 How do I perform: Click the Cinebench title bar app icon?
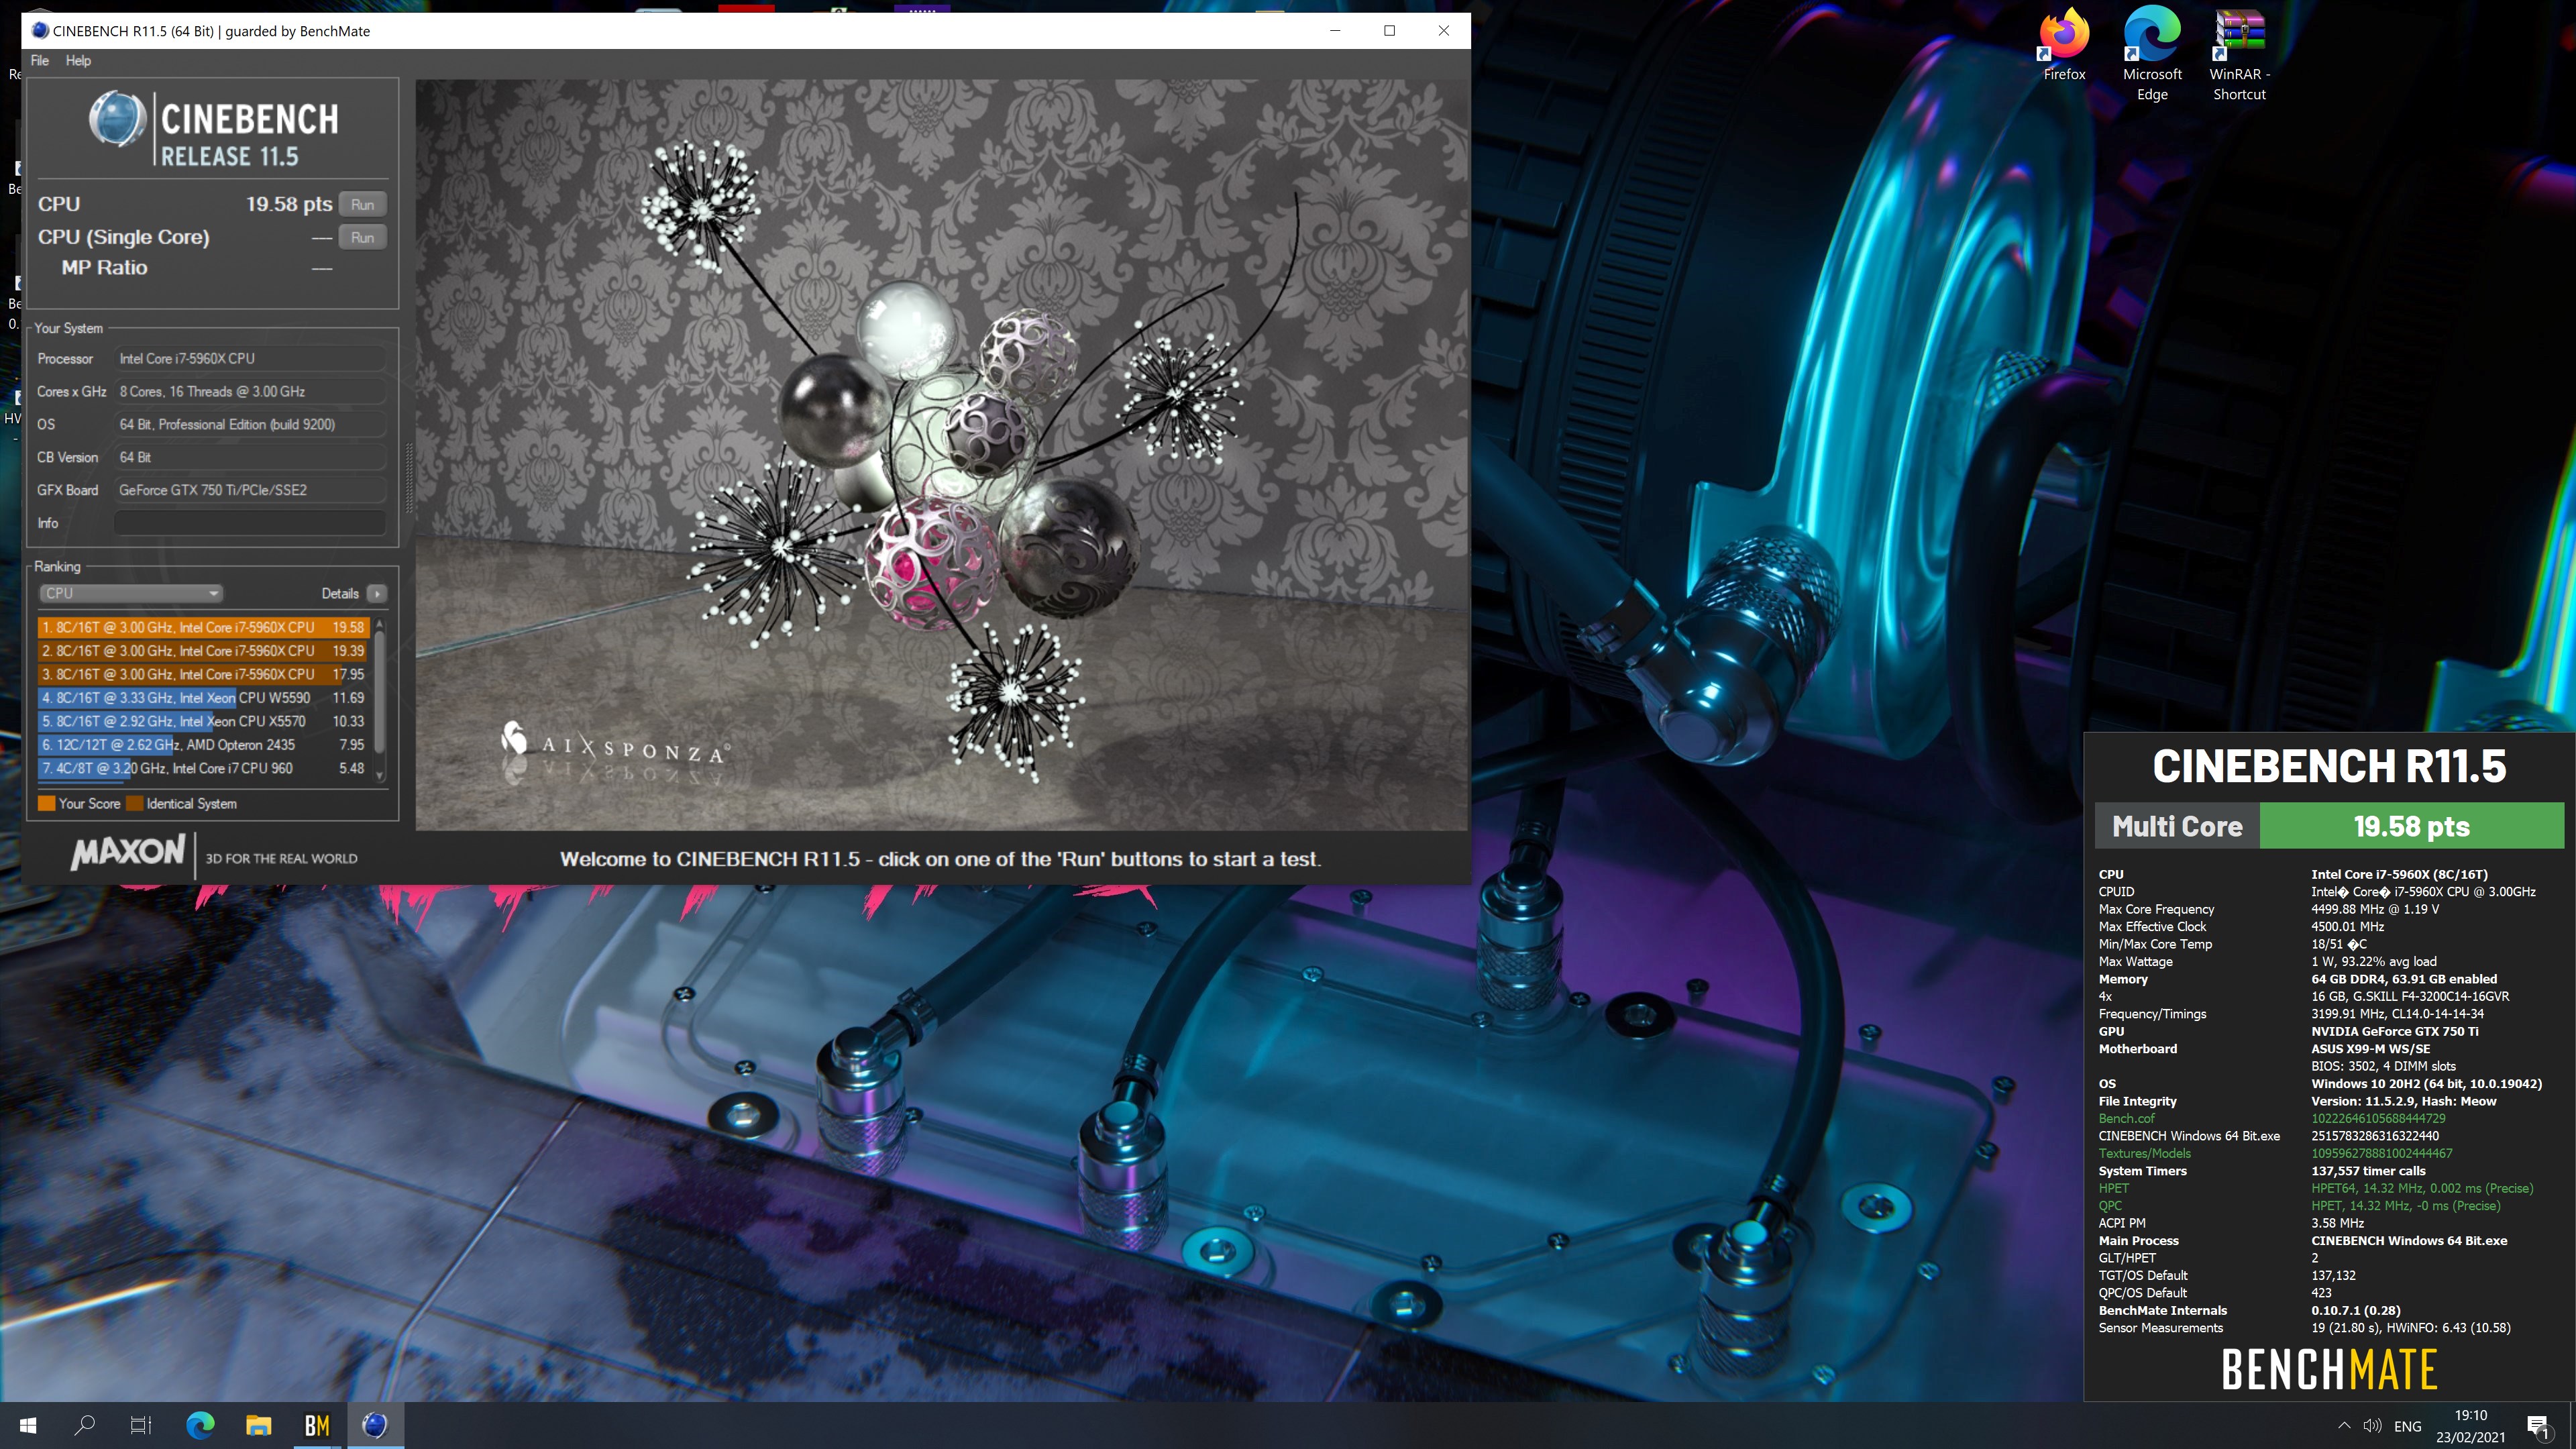40,31
